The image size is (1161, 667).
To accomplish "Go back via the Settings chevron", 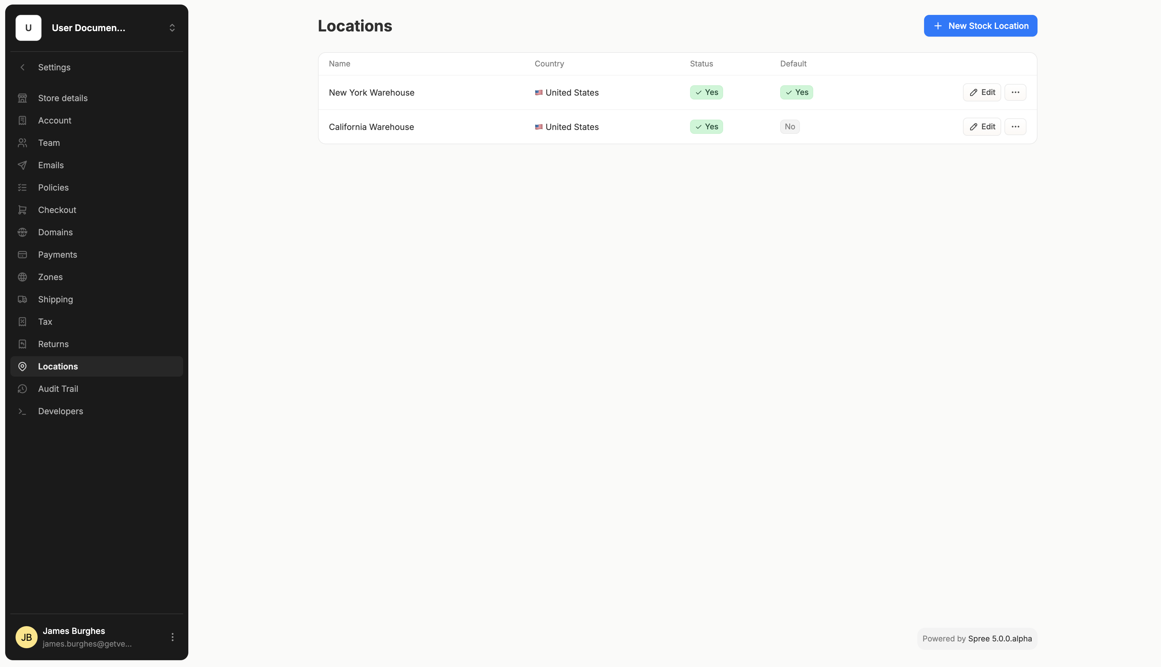I will point(22,67).
